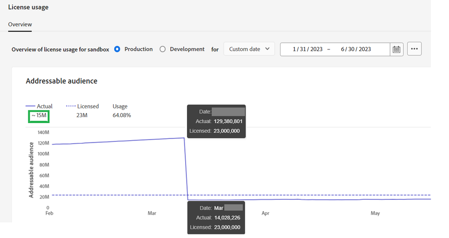The image size is (449, 238).
Task: Edit the end date 6/30/2023 field
Action: pos(356,49)
